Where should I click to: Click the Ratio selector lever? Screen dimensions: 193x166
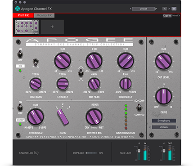pos(63,117)
